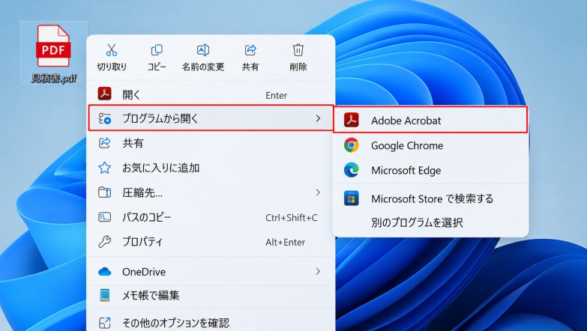Open with Google Chrome in the submenu

(430, 145)
